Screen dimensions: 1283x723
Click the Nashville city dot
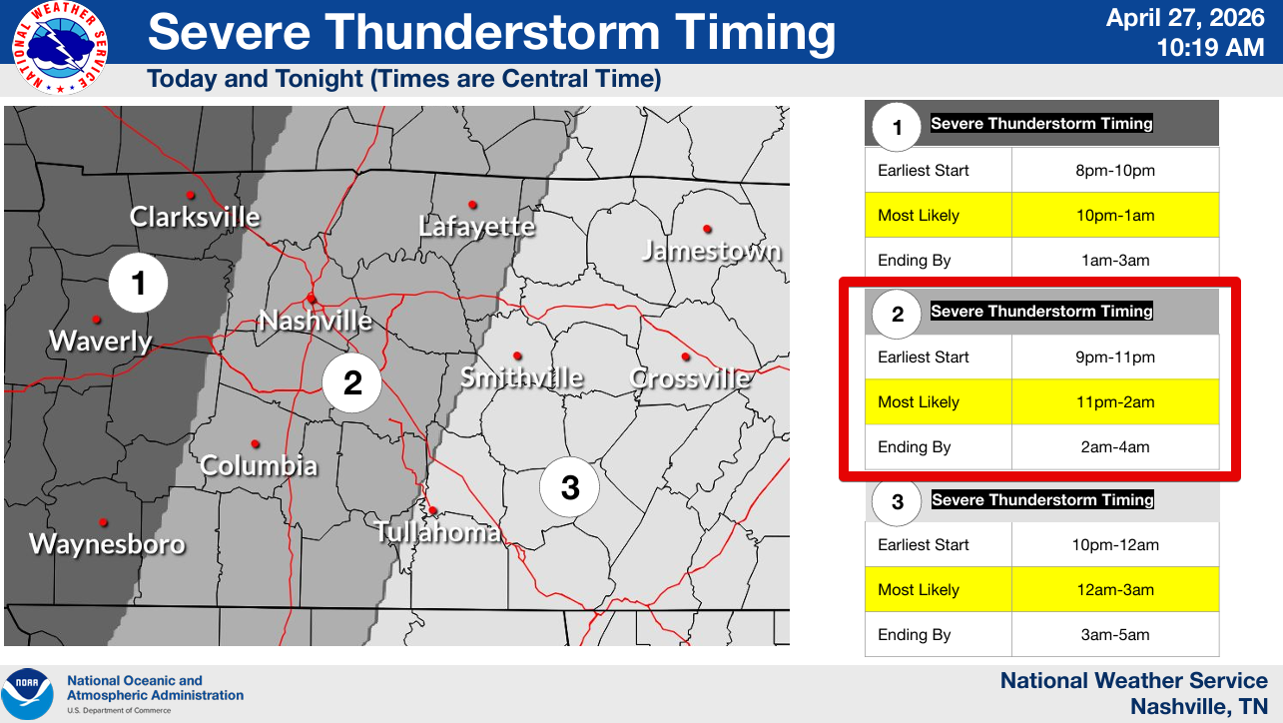pos(312,298)
